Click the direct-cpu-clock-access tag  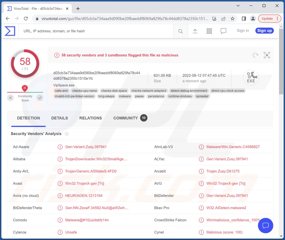(228, 91)
